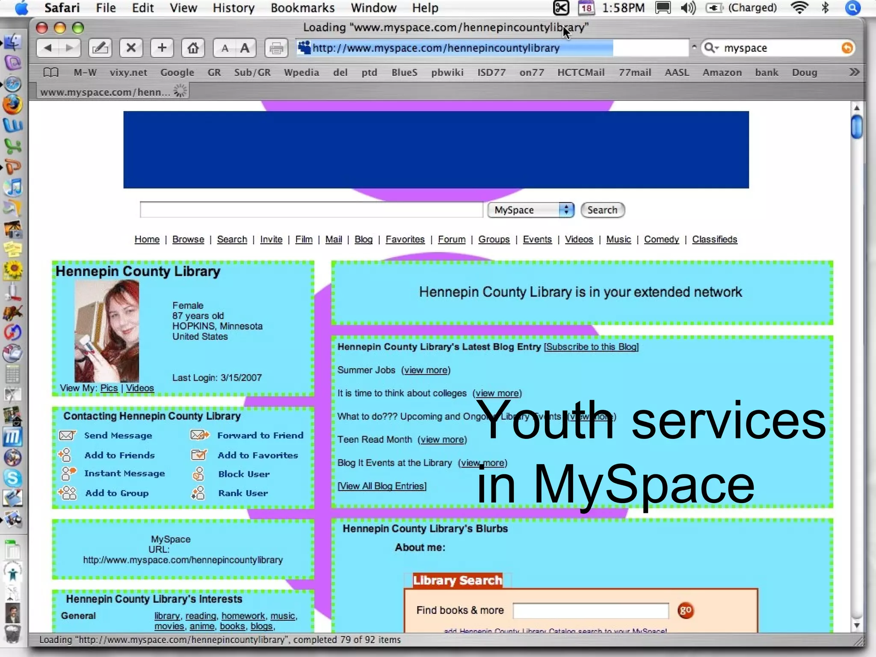Viewport: 876px width, 657px height.
Task: Open the Browse navigation link
Action: tap(188, 240)
